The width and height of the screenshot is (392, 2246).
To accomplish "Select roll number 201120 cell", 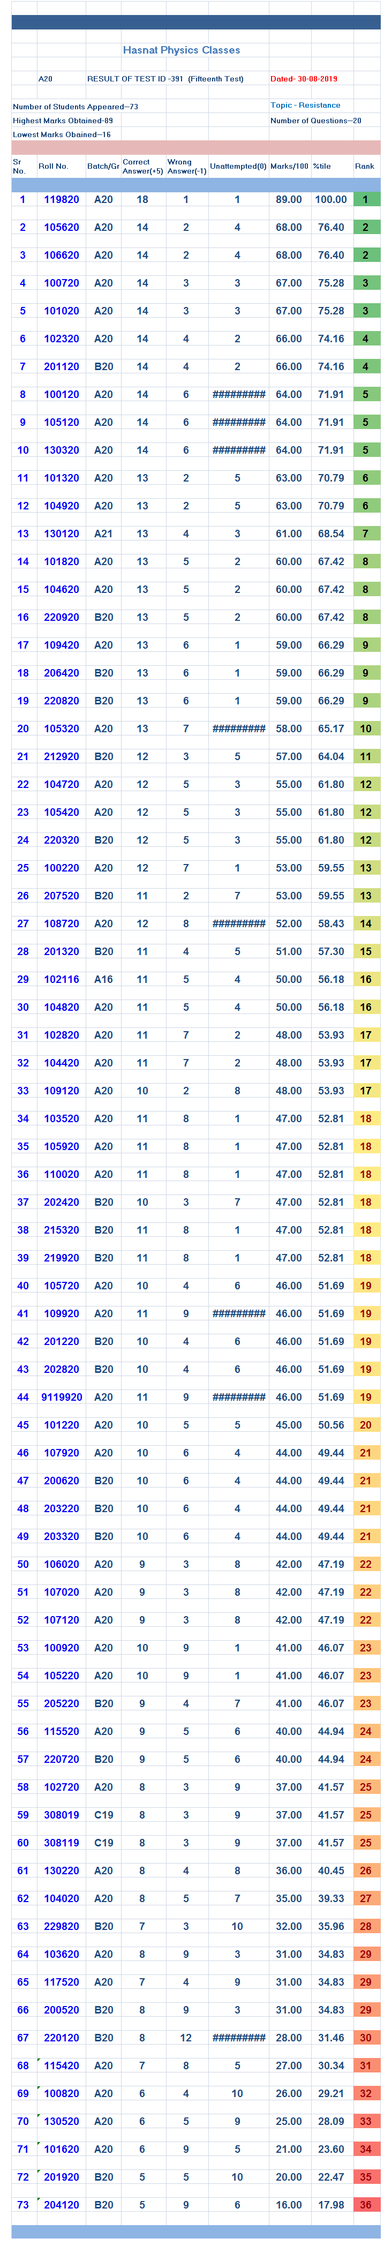I will [62, 367].
